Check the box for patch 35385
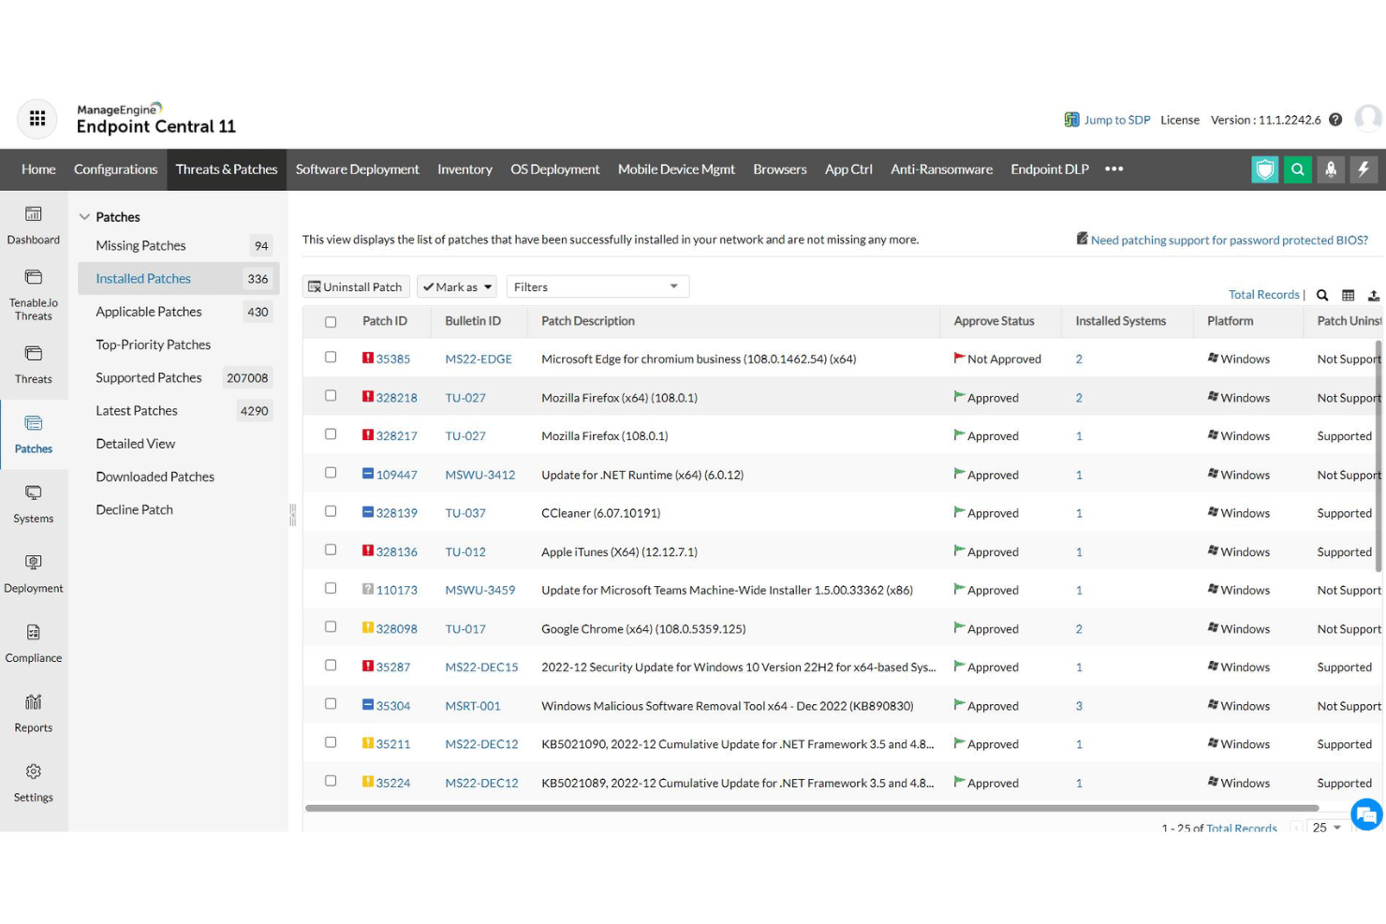 [331, 357]
